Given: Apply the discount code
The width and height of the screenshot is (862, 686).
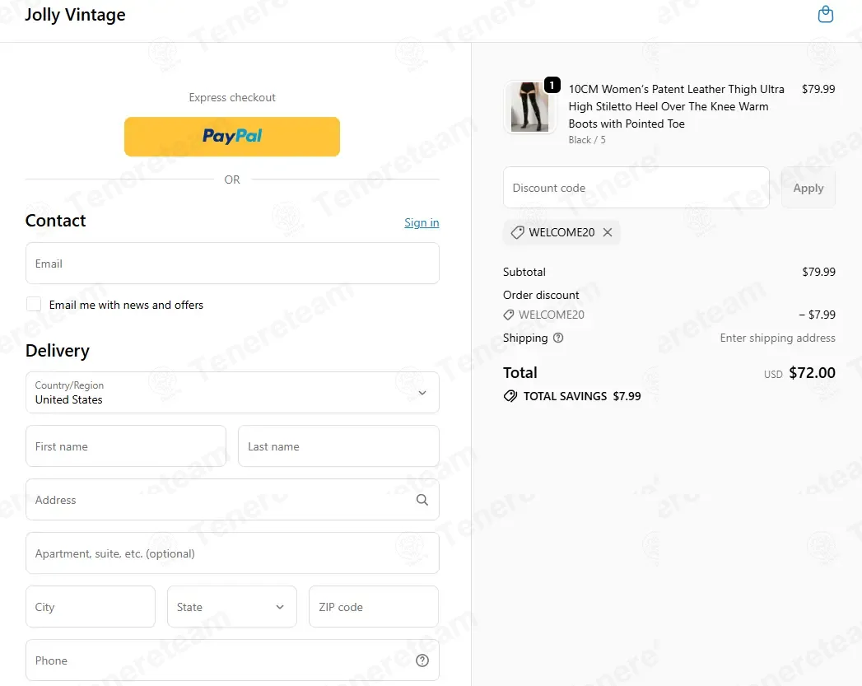Looking at the screenshot, I should point(808,188).
